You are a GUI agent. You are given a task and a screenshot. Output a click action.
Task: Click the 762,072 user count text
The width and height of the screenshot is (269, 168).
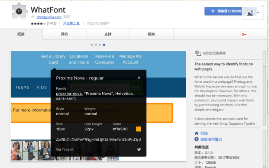click(98, 23)
